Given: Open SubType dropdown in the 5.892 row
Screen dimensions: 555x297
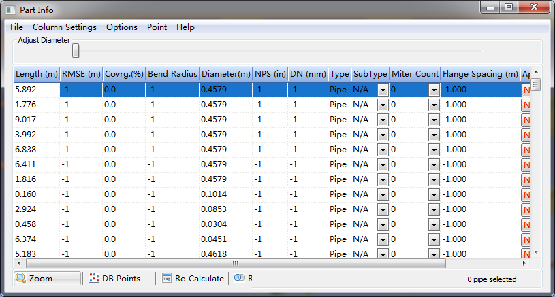Looking at the screenshot, I should [383, 90].
